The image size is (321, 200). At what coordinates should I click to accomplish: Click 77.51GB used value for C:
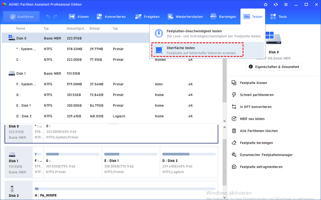97,60
